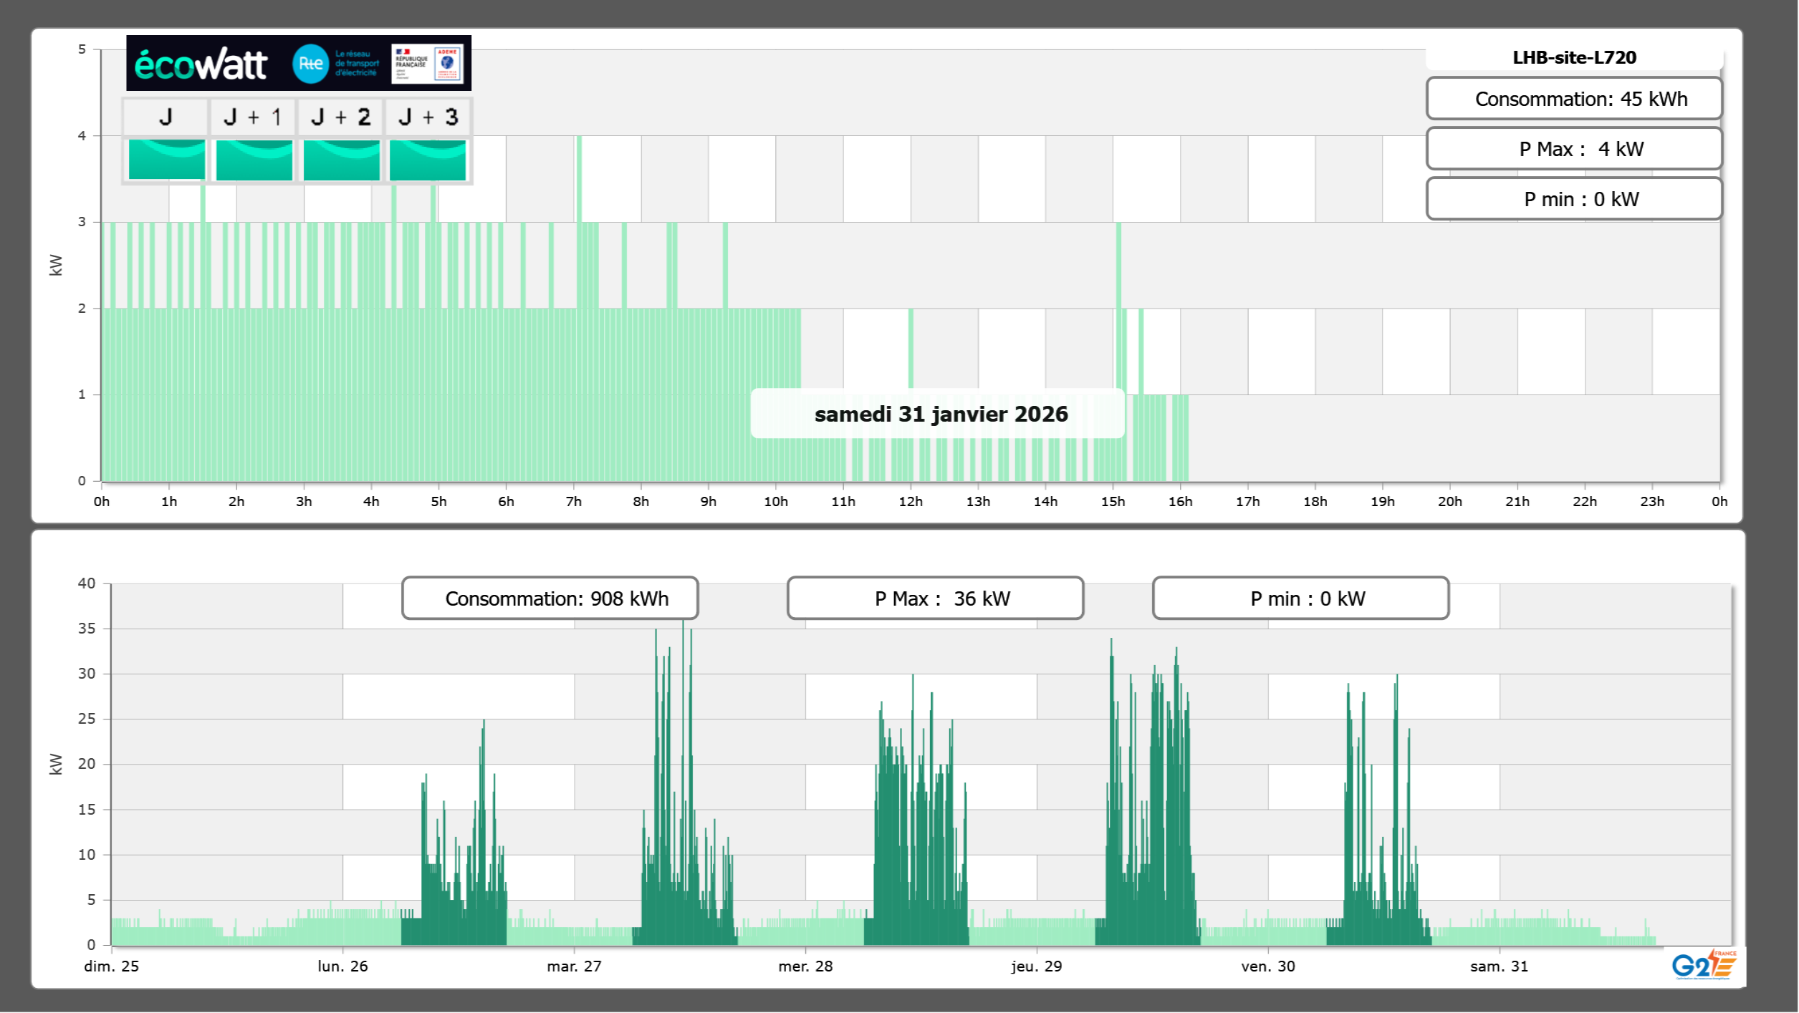Click the RTE round logo

point(310,64)
